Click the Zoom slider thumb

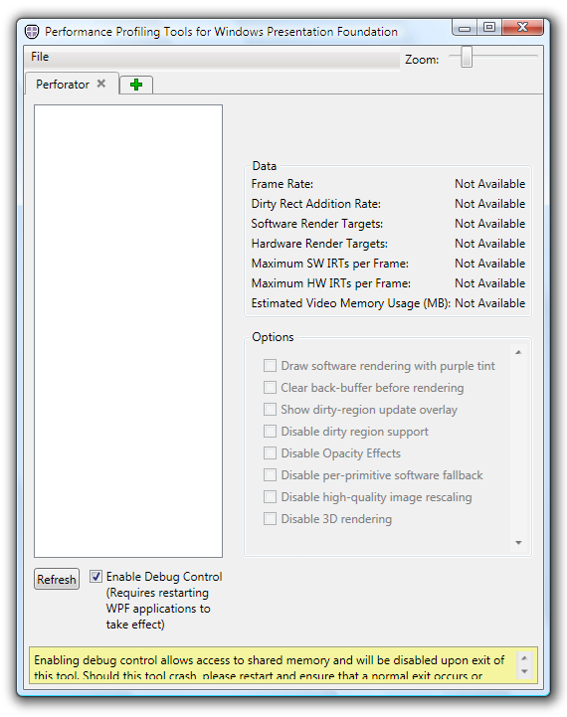tap(467, 57)
